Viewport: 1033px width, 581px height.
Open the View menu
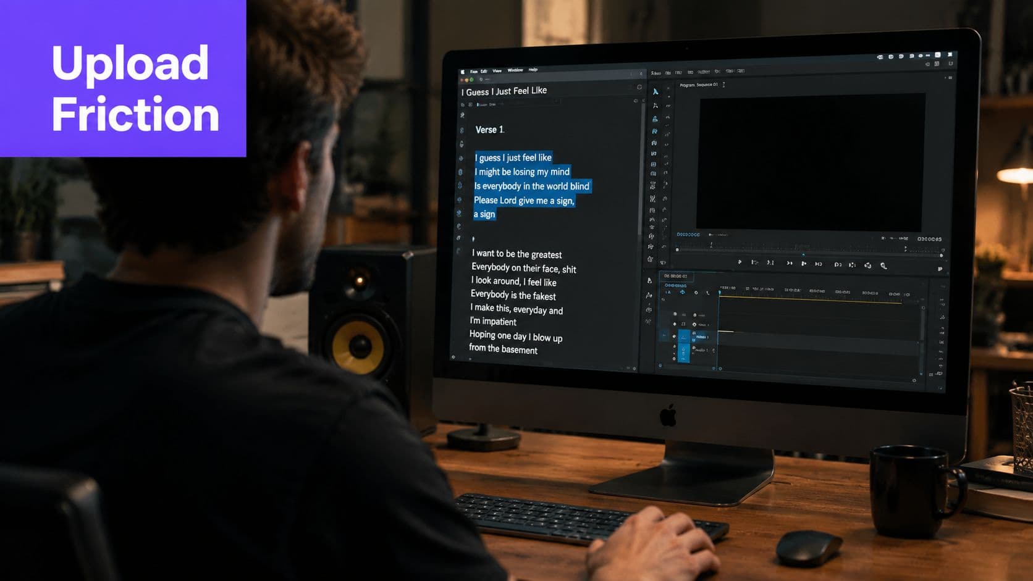497,71
